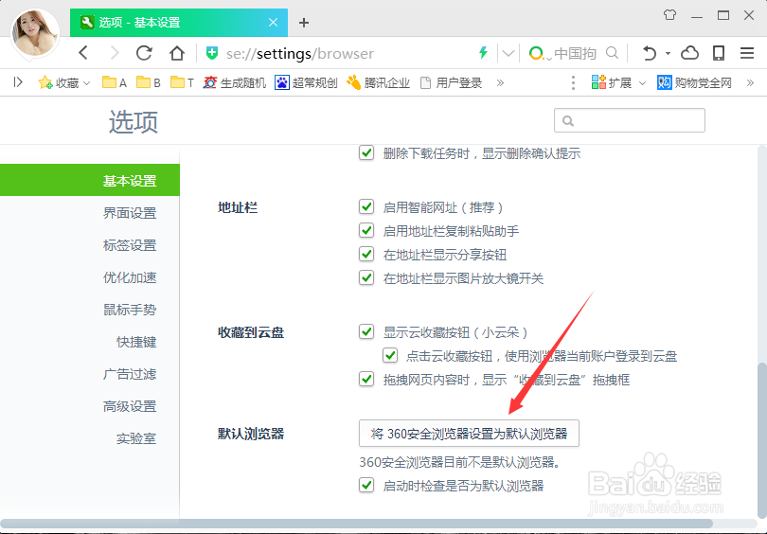Open 标签设置 in the sidebar
Image resolution: width=767 pixels, height=534 pixels.
(x=130, y=245)
